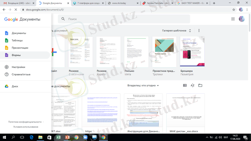Open the Проектное предложение Тропики template

(x=164, y=52)
